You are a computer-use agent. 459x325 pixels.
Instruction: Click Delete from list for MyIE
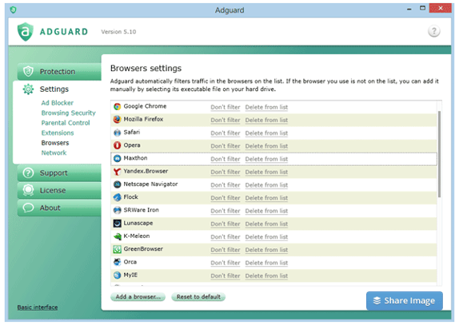click(266, 276)
